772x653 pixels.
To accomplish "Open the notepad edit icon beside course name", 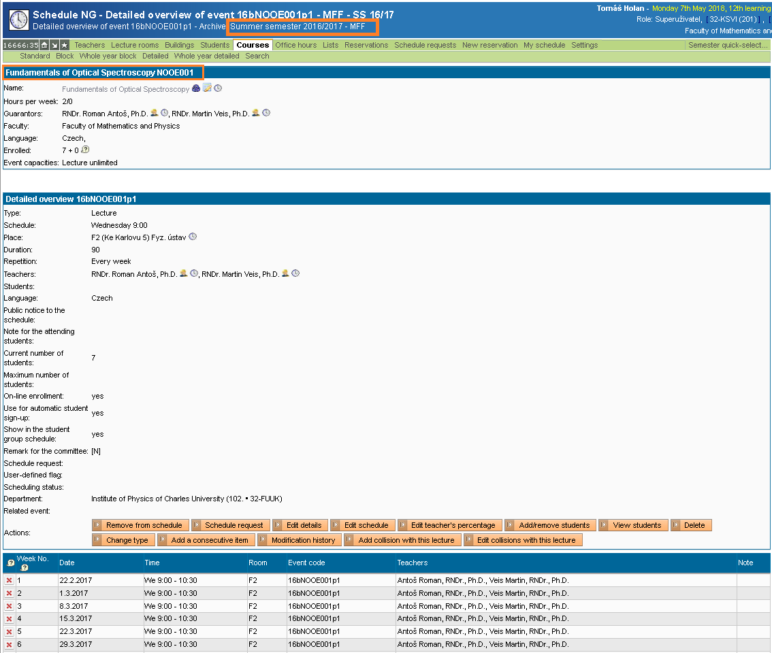I will coord(207,88).
